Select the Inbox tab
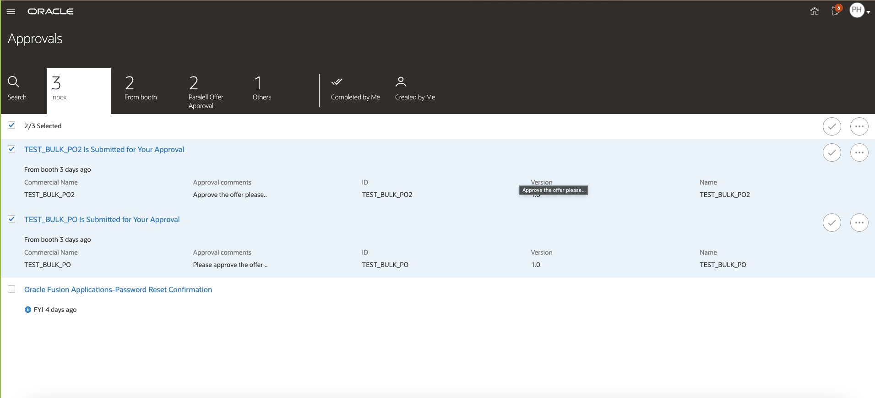875x398 pixels. pos(79,91)
